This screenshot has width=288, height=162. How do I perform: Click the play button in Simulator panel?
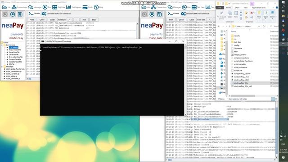pos(144,14)
